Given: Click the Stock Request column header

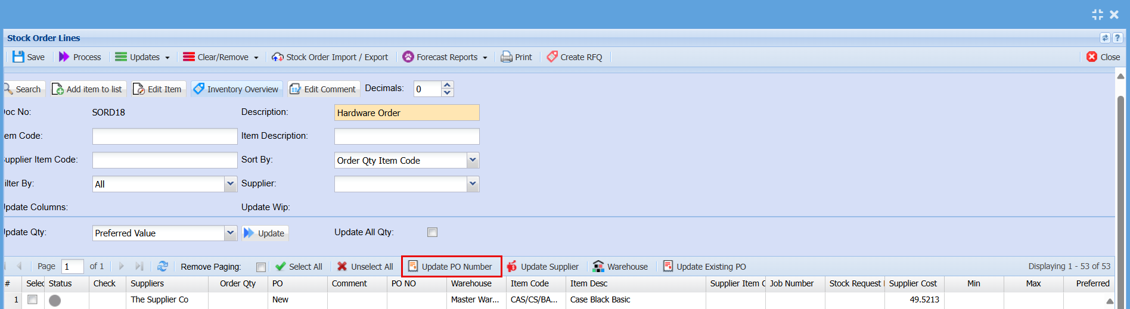Looking at the screenshot, I should coord(855,283).
